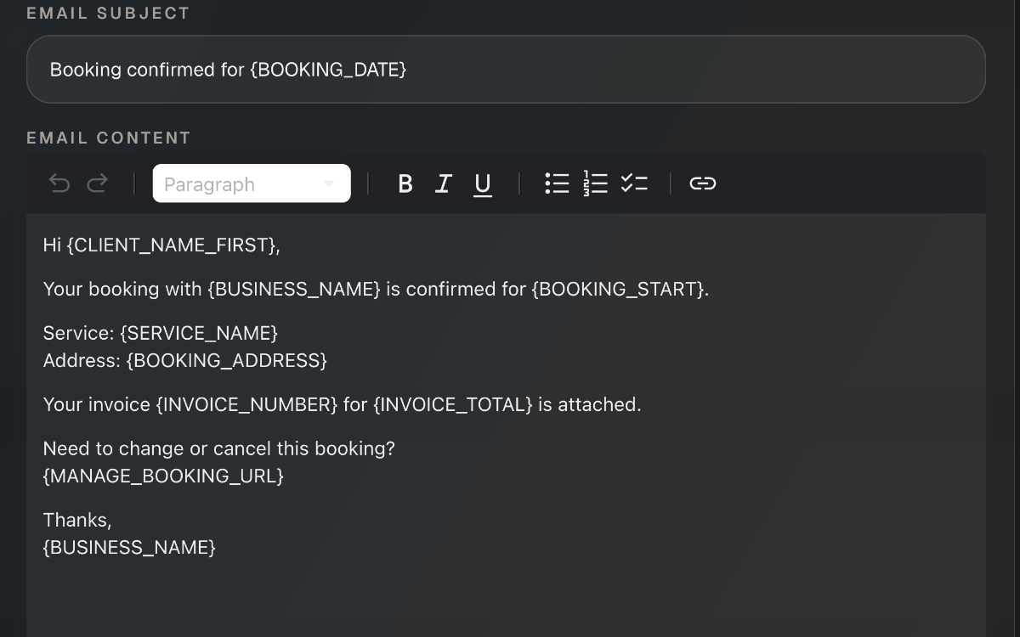Click the {INVOICE_NUMBER} placeholder
Screen dimensions: 1020x637
247,405
